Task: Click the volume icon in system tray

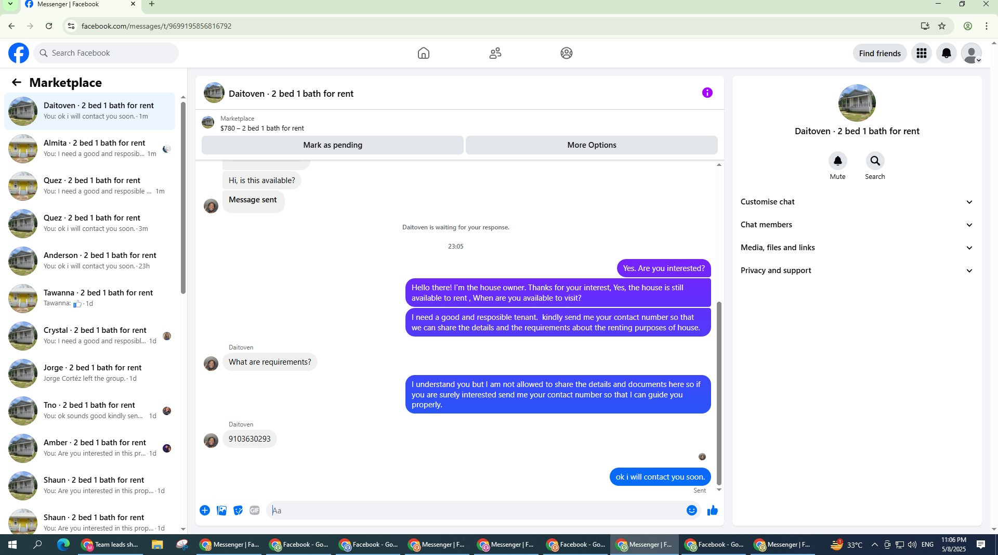Action: coord(912,545)
